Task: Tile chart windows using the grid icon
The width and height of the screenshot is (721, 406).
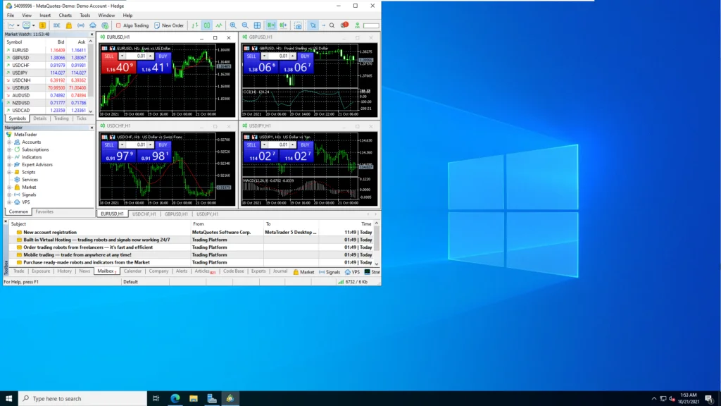Action: [258, 25]
